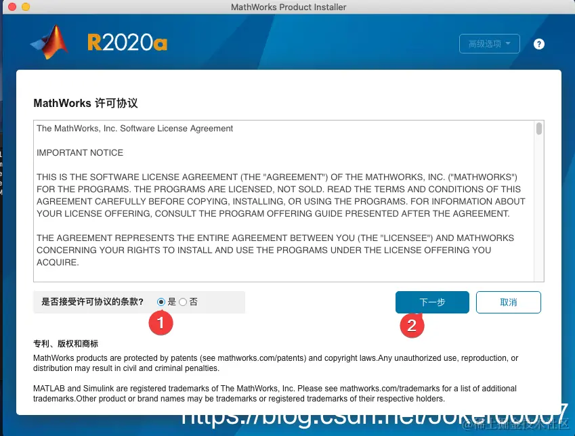
Task: Click the 取消 button
Action: [x=508, y=302]
